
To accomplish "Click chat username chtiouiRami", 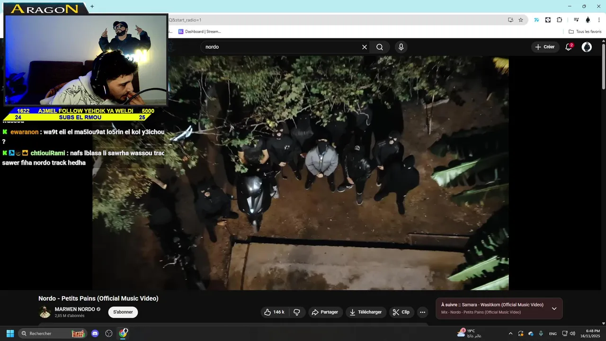I will coord(48,153).
